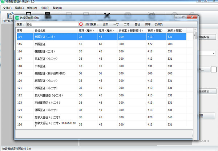
Task: Filter by hot search 一寸
Action: 116,24
